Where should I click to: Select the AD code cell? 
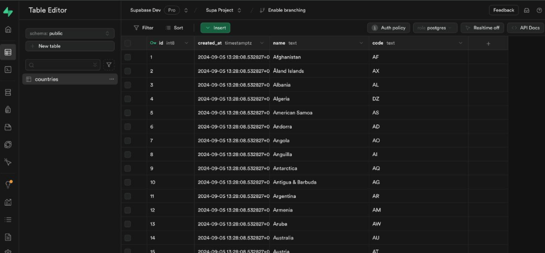419,127
